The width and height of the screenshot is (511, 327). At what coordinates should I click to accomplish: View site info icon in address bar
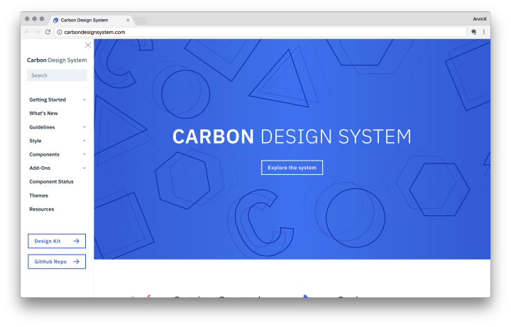pos(60,32)
